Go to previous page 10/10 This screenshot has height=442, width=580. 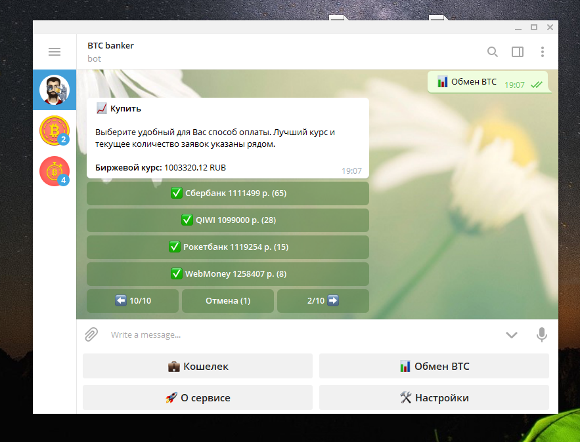133,300
